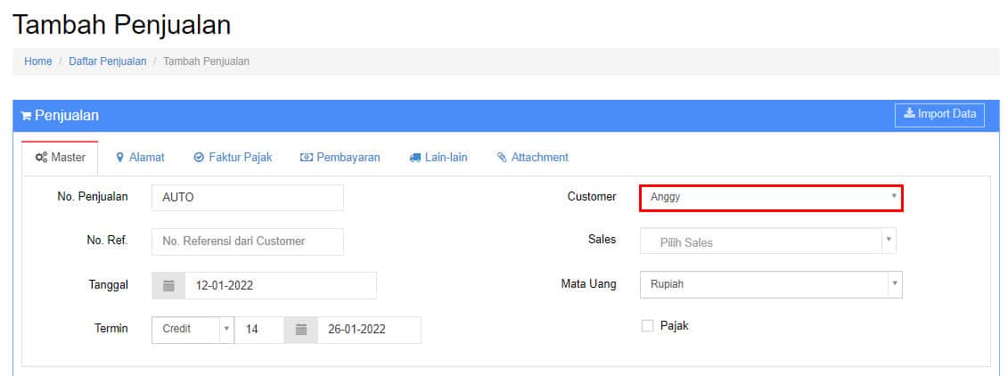Viewport: 1008px width, 376px height.
Task: Open the Home breadcrumb link
Action: 38,61
